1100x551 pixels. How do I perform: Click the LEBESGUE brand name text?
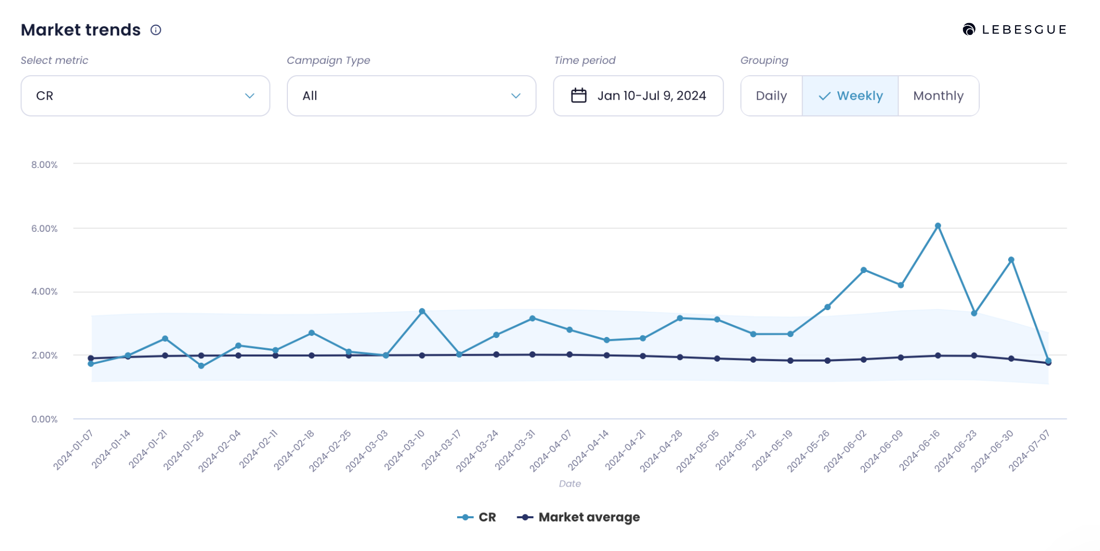pos(1023,29)
